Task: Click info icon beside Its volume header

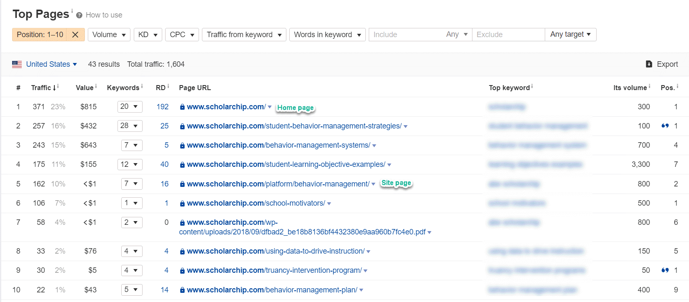Action: pos(649,86)
